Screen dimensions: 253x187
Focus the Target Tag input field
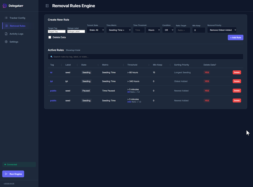[x=57, y=31]
